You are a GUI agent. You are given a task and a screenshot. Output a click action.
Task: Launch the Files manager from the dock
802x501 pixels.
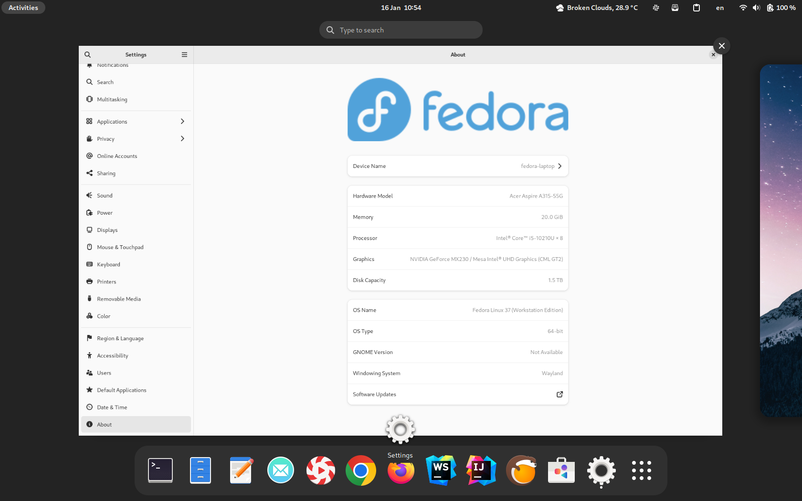tap(200, 470)
